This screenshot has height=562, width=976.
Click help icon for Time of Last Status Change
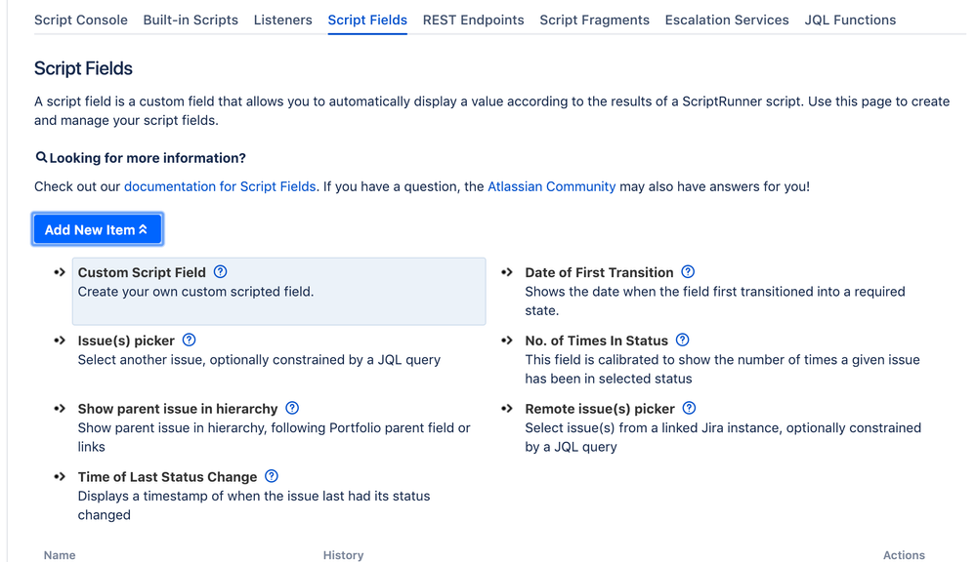pyautogui.click(x=272, y=477)
